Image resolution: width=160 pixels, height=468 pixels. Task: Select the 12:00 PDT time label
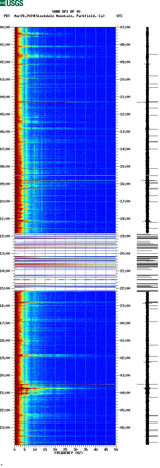tap(5, 236)
